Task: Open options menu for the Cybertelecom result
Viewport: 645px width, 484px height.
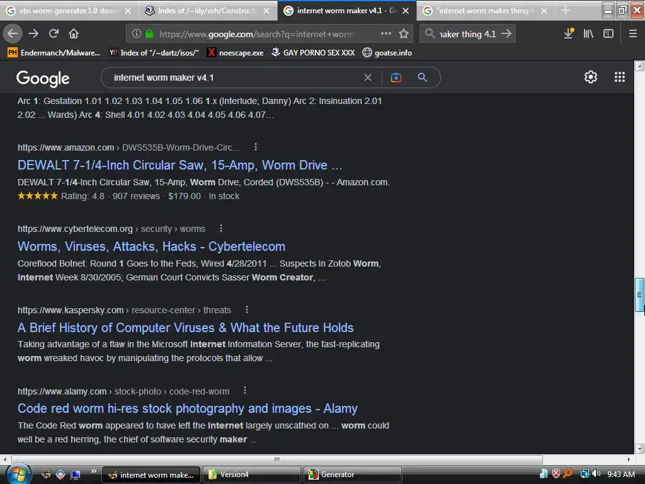Action: point(221,228)
